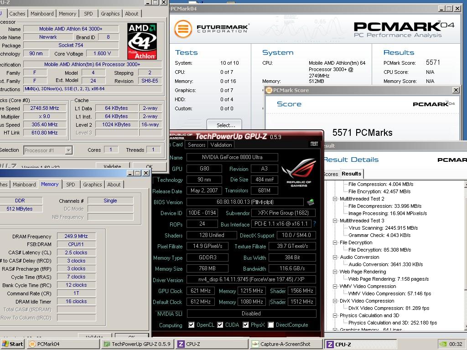
Task: Click the Core Speed value 2748.58 MHz
Action: 45,108
